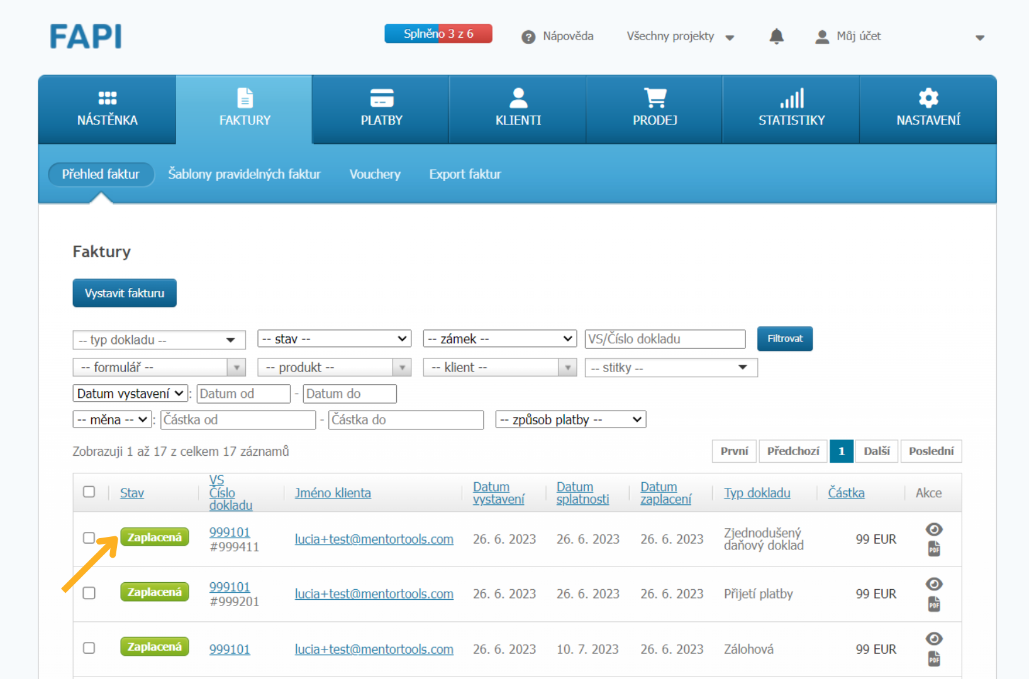This screenshot has width=1029, height=679.
Task: View first invoice via eye icon
Action: 934,529
